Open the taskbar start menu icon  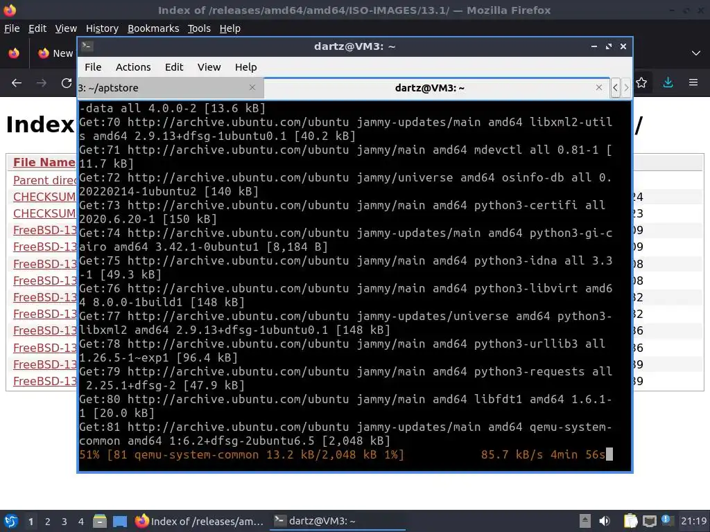click(11, 521)
